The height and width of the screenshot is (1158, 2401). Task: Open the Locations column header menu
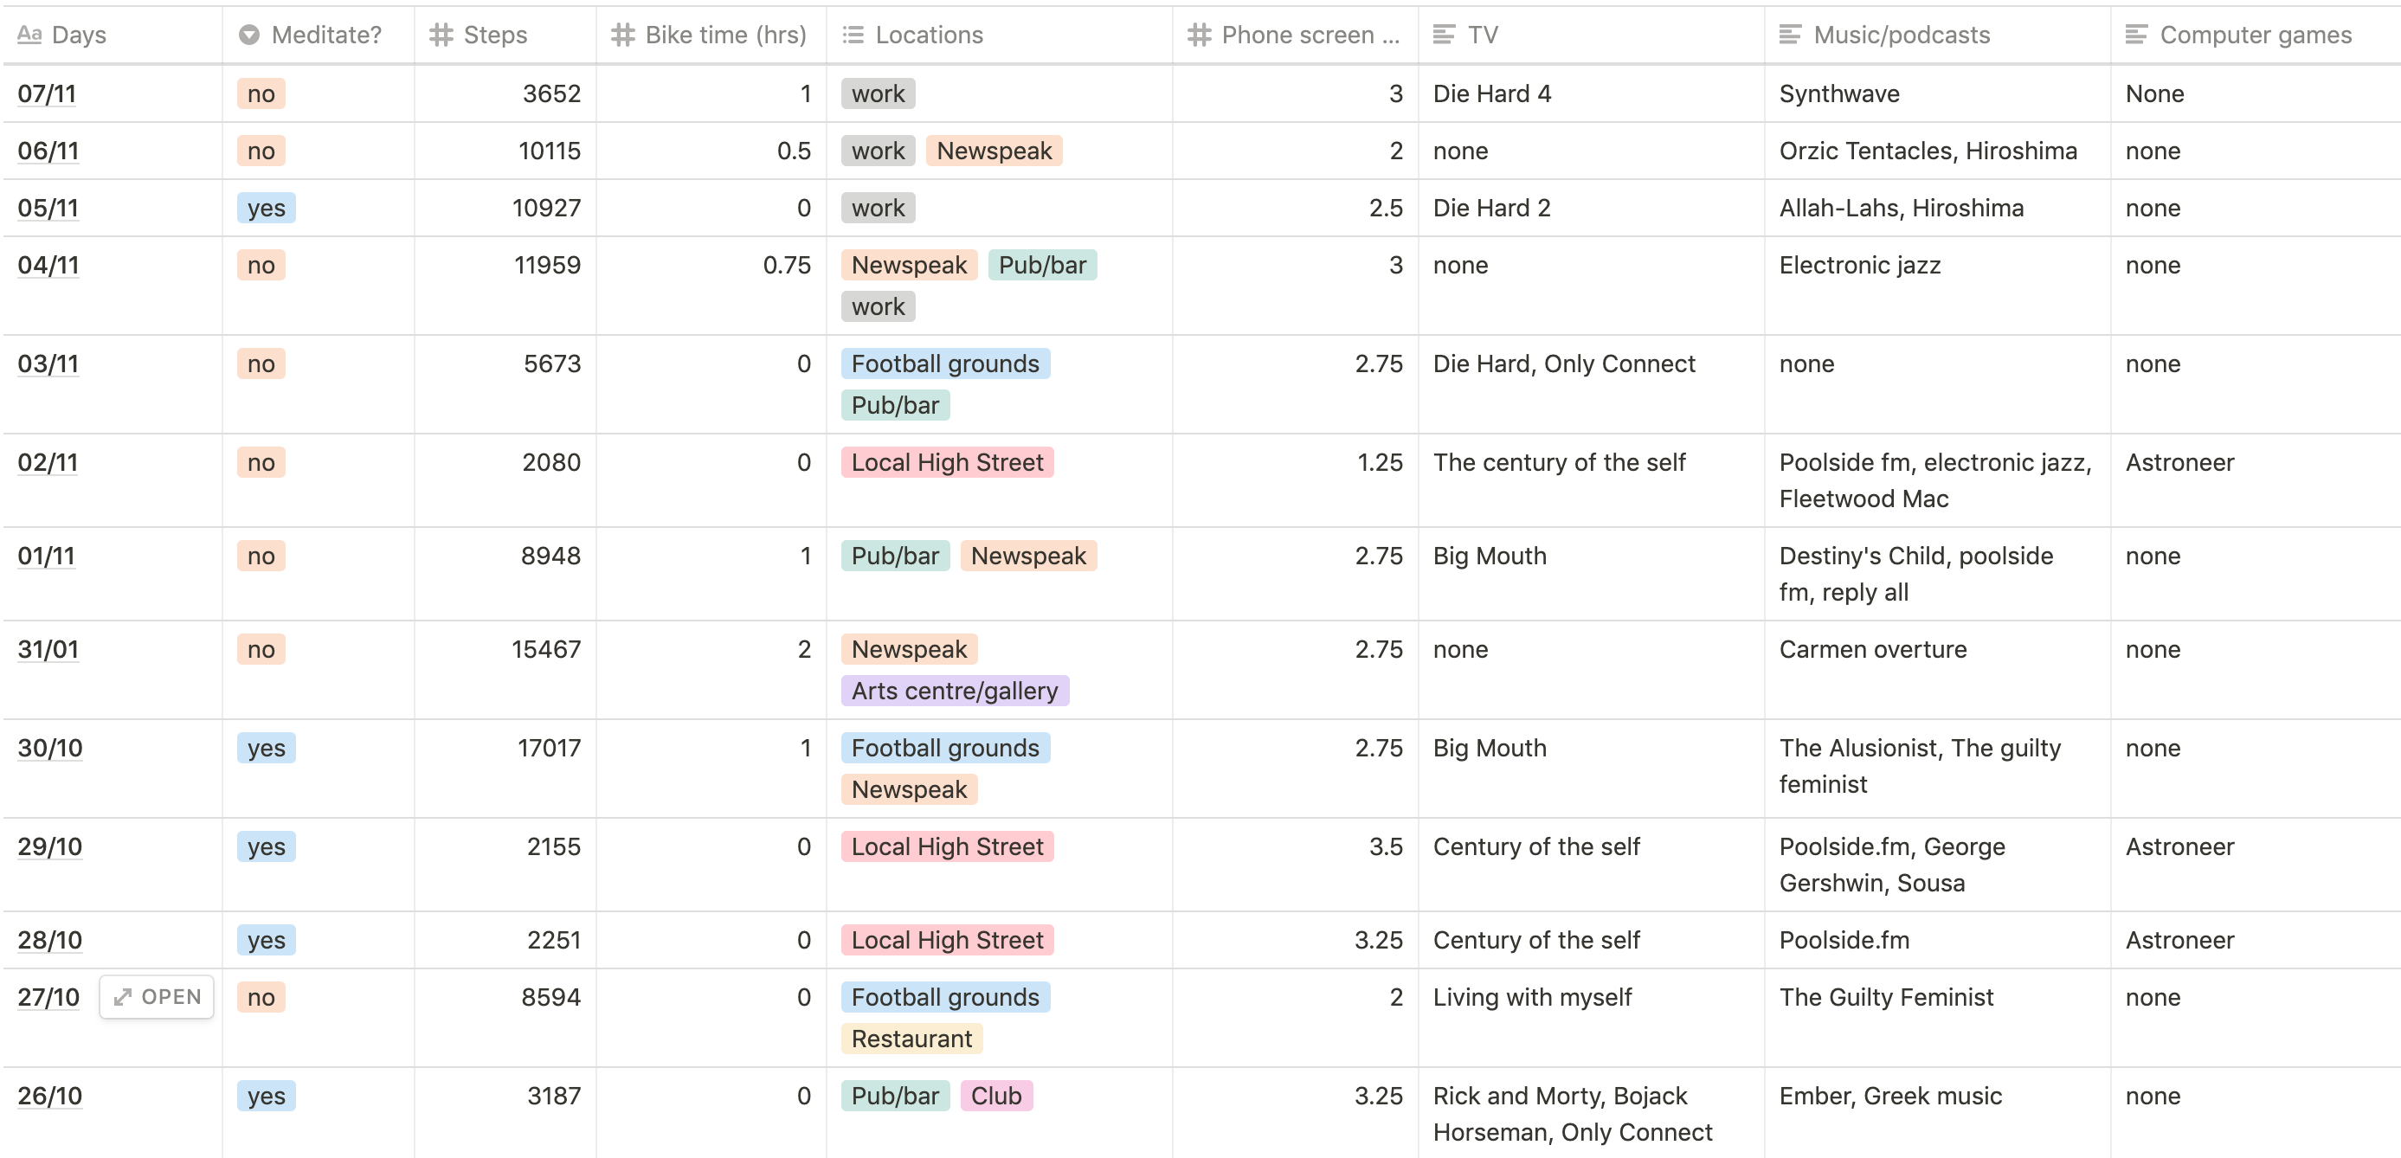pos(999,35)
